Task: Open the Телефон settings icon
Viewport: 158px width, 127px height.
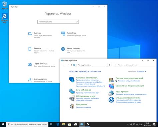Action: coord(30,49)
